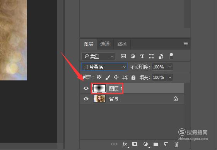Viewport: 217px width, 150px height.
Task: Select the 图层 1 gradient thumbnail
Action: (99, 88)
